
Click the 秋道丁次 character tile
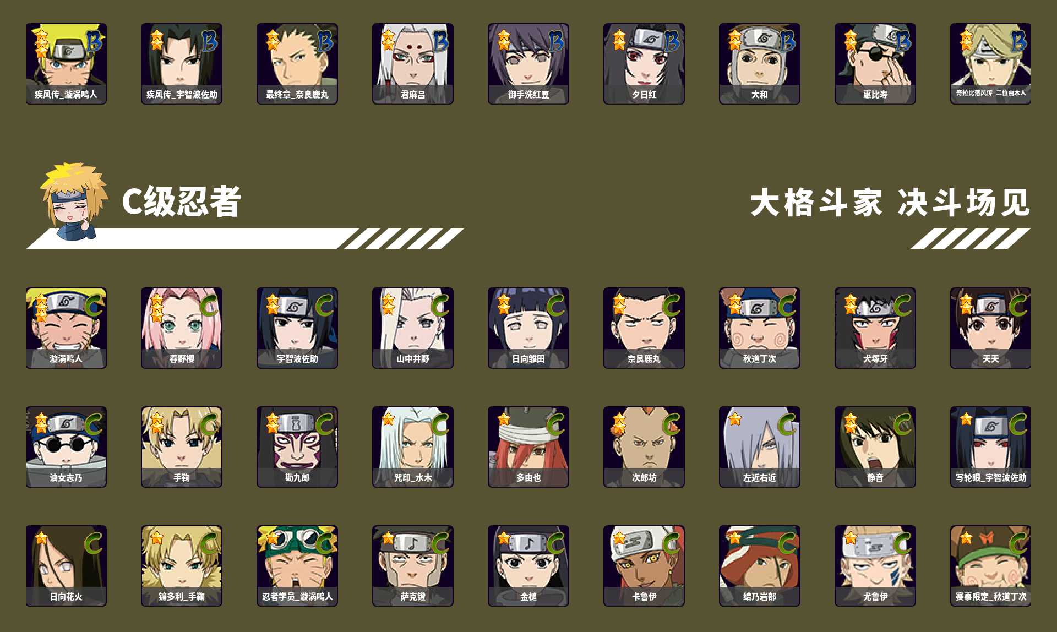(x=760, y=328)
